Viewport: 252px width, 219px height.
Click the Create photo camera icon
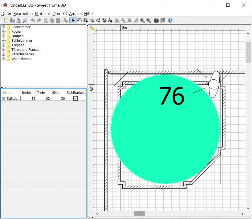pos(156,21)
